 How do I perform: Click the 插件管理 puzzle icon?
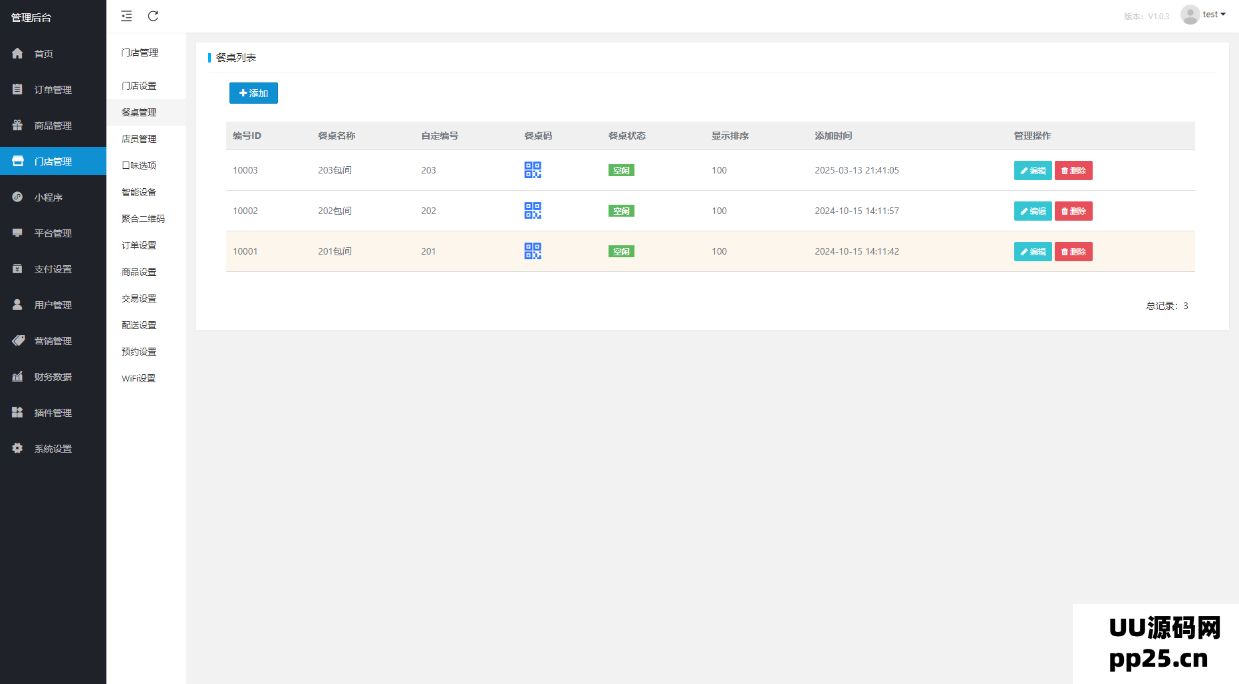tap(18, 412)
